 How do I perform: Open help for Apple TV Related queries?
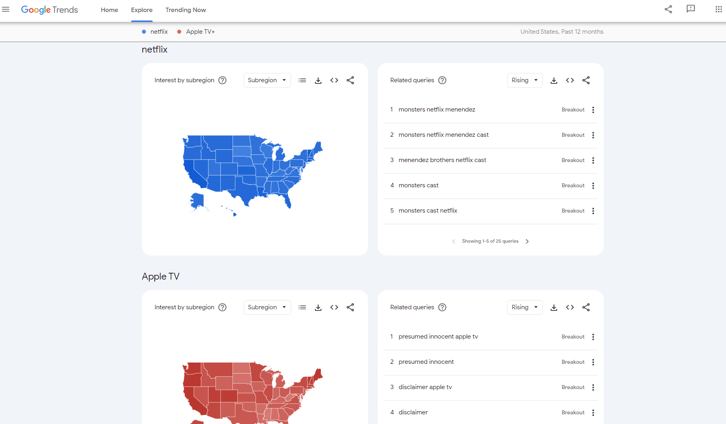[442, 307]
